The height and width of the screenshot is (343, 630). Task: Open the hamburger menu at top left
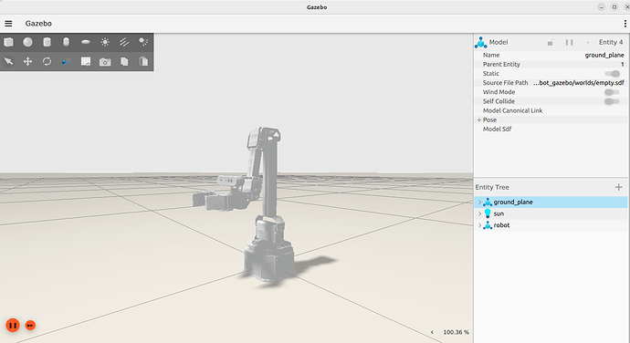coord(8,24)
